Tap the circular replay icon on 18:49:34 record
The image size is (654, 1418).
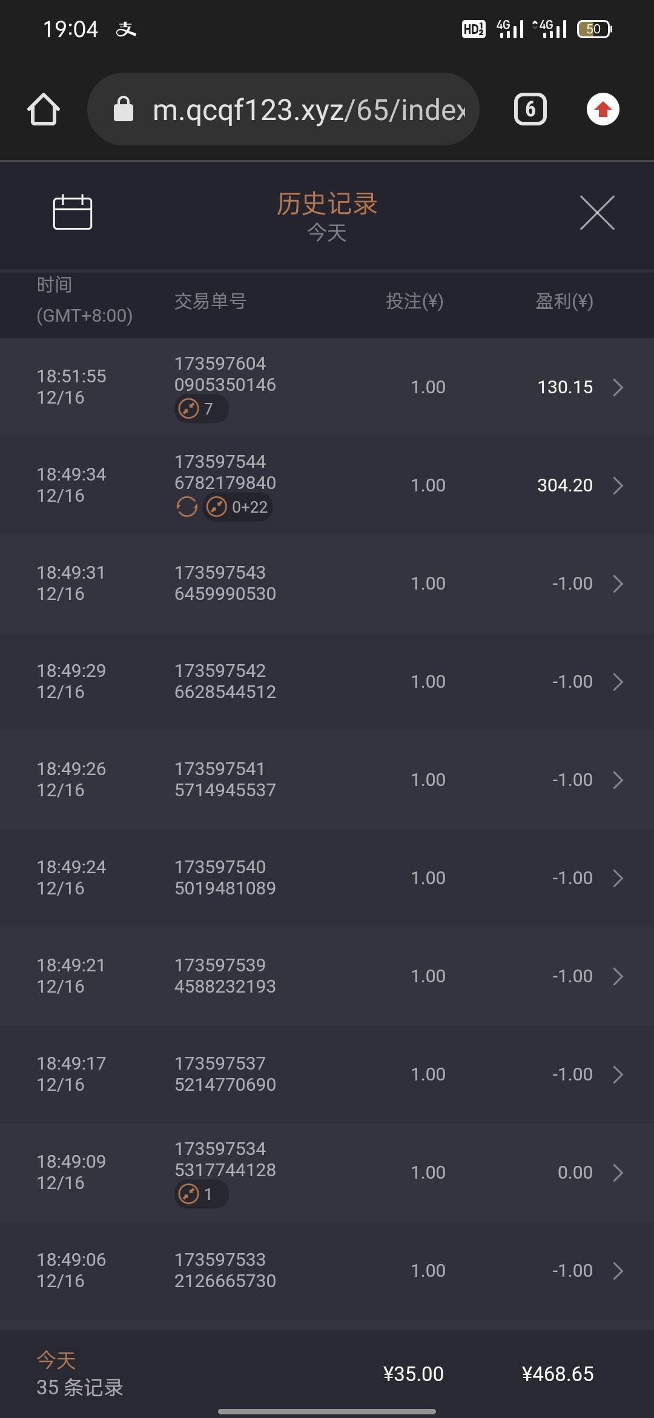[x=187, y=507]
